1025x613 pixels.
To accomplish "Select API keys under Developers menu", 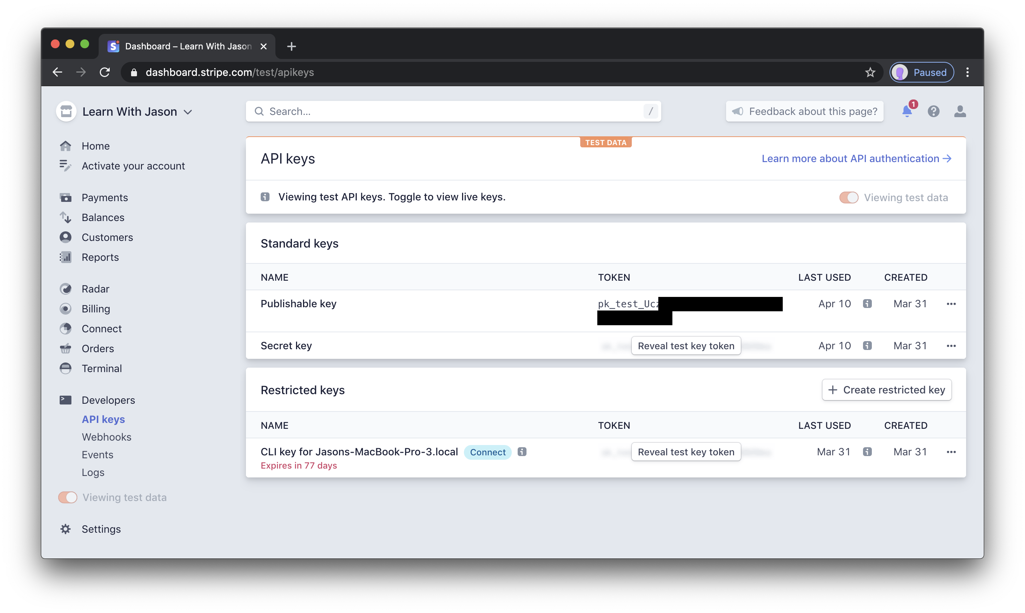I will coord(103,419).
